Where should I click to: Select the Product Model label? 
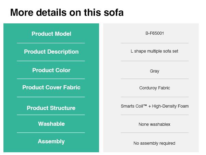pos(51,34)
